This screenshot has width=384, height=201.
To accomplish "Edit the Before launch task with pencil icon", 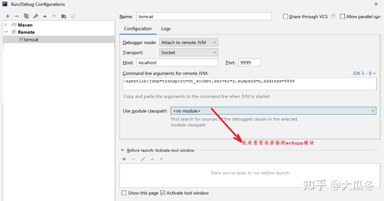I will click(143, 159).
